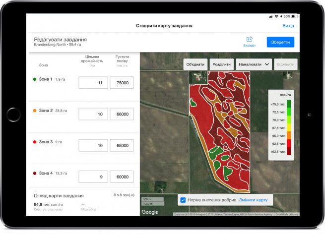
Task: Edit the target yield field of Зона 1
Action: 93,83
